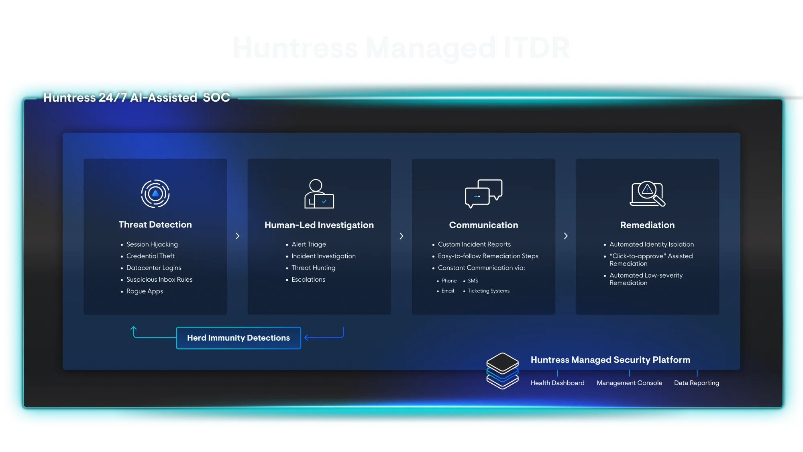Click chevron between Investigation and Communication

pyautogui.click(x=401, y=236)
